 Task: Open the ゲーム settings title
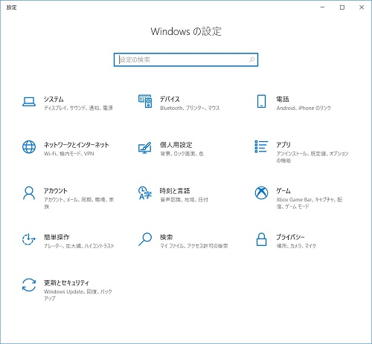click(x=283, y=191)
